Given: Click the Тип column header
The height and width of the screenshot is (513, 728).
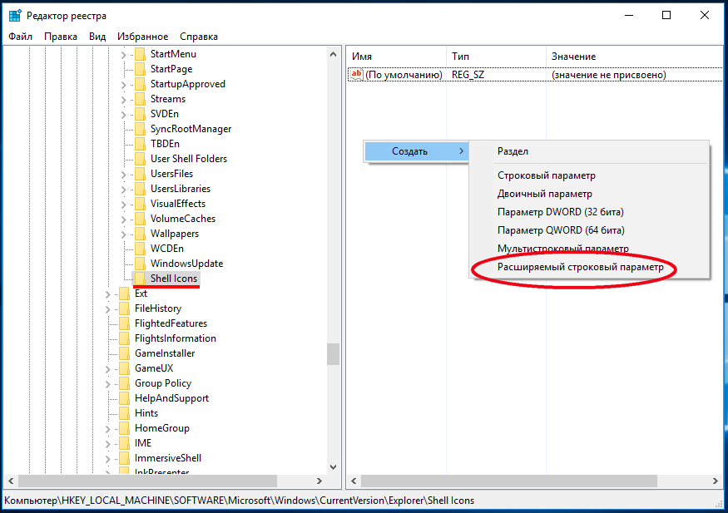Looking at the screenshot, I should [496, 57].
